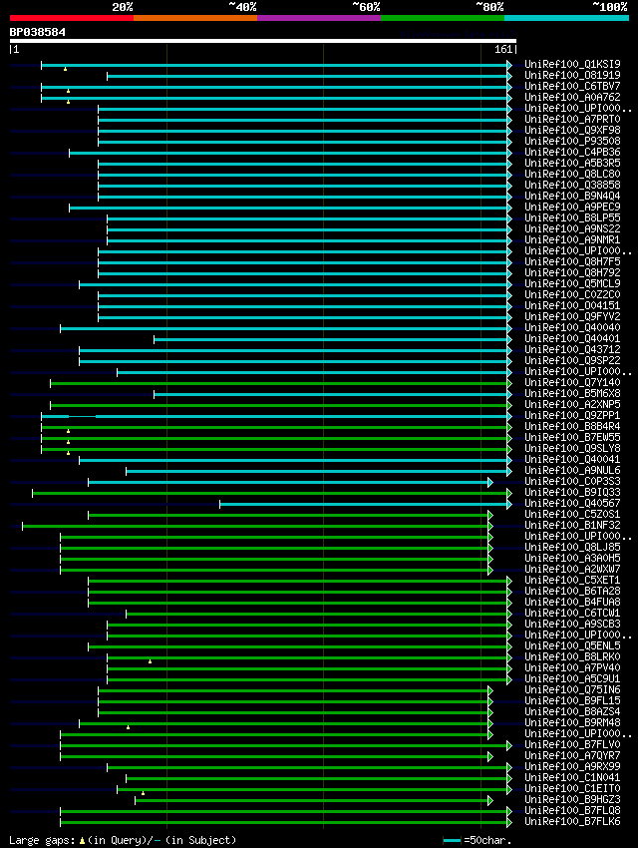This screenshot has height=848, width=638.
Task: Select the UniRef100_C6TCW1 label
Action: pyautogui.click(x=572, y=614)
